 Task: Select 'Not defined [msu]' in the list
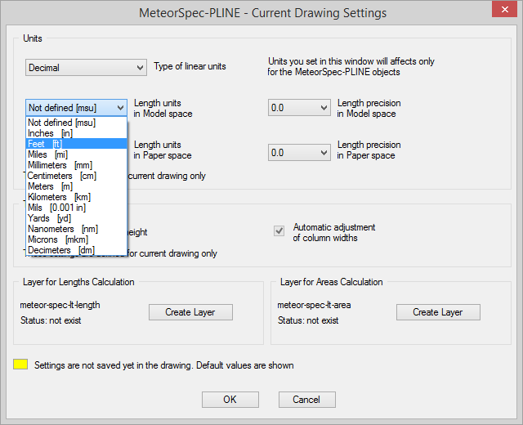pos(76,123)
